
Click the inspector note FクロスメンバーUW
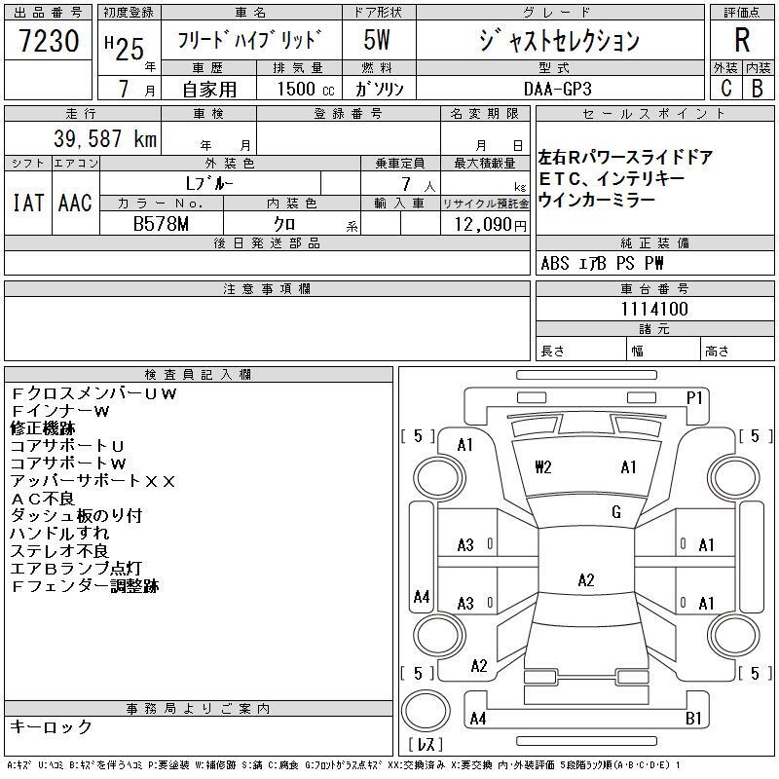(93, 394)
